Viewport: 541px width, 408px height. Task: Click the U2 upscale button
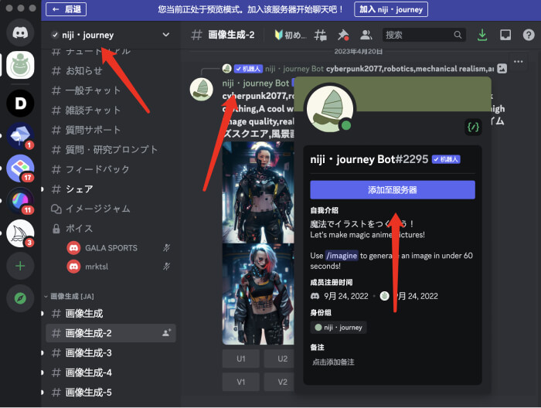(280, 359)
